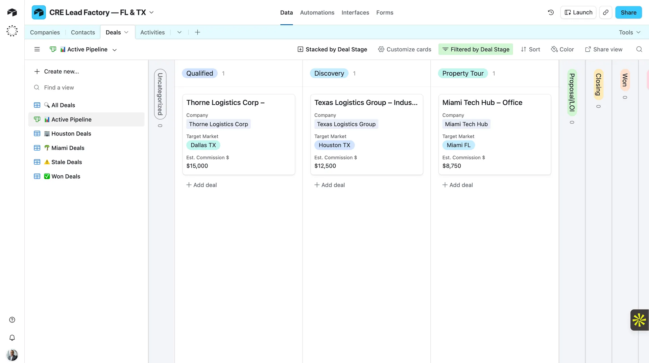Select the Stale Deals view in the sidebar
The height and width of the screenshot is (363, 649).
pos(67,162)
